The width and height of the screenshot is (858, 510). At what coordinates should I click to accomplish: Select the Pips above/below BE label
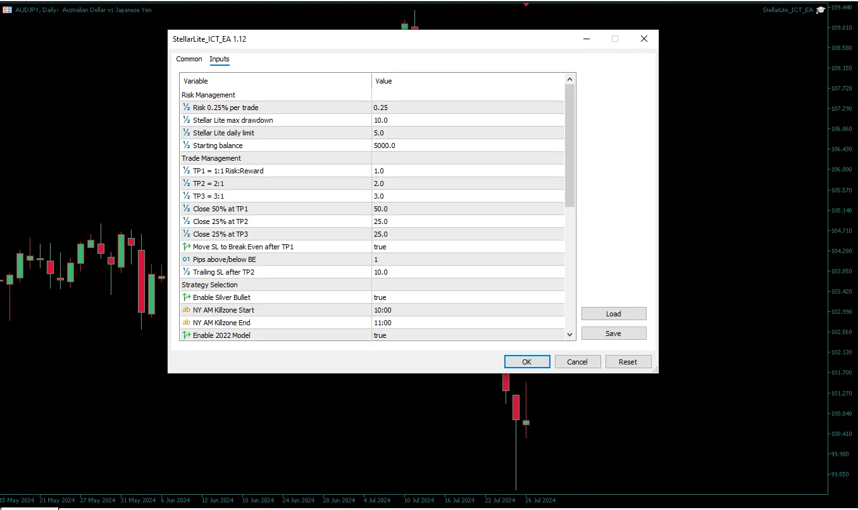[225, 259]
